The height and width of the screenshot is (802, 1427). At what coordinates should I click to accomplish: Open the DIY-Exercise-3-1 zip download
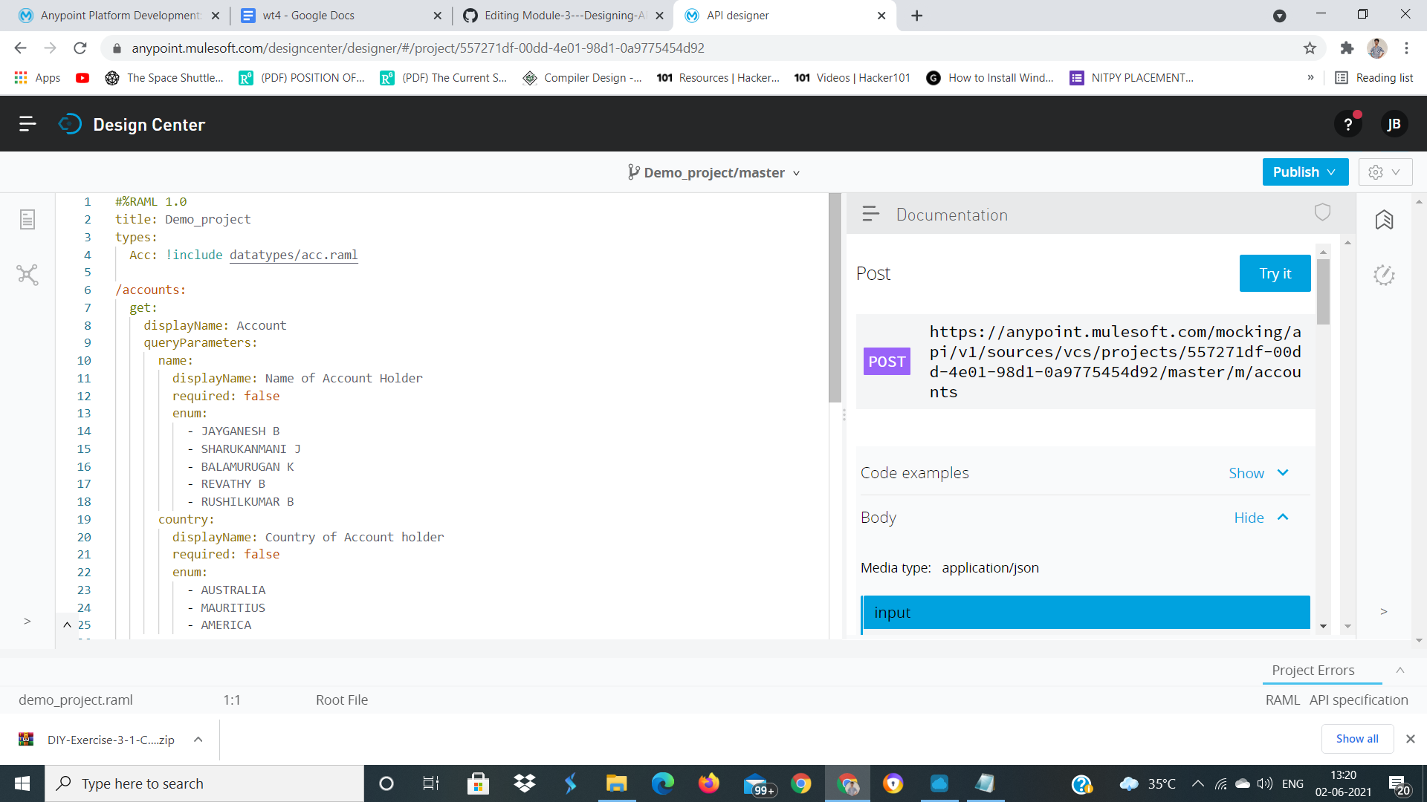[97, 740]
